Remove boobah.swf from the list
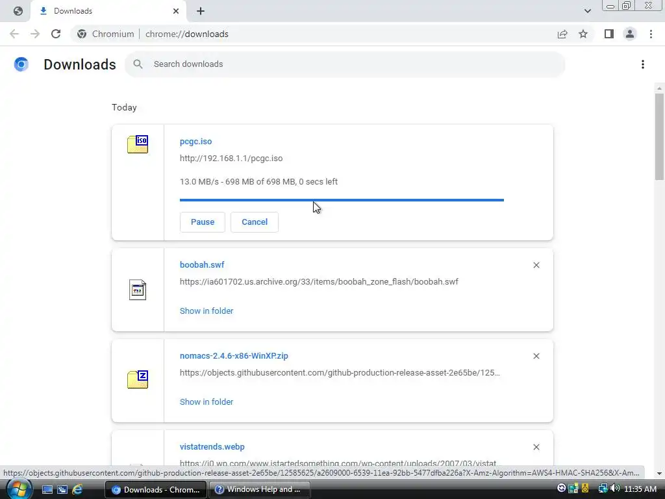 [x=536, y=265]
